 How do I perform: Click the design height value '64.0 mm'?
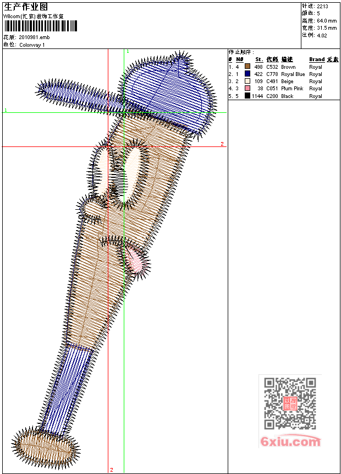(327, 21)
